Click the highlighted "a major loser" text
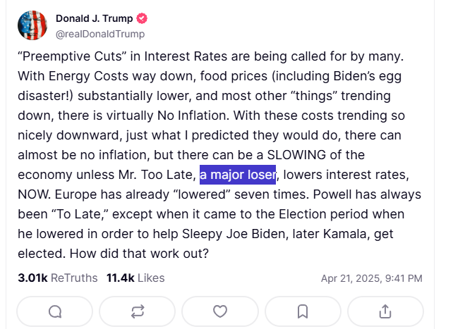 click(x=238, y=175)
